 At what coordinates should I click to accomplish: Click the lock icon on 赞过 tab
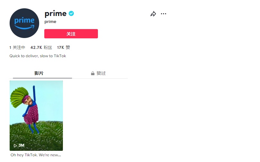[x=93, y=73]
